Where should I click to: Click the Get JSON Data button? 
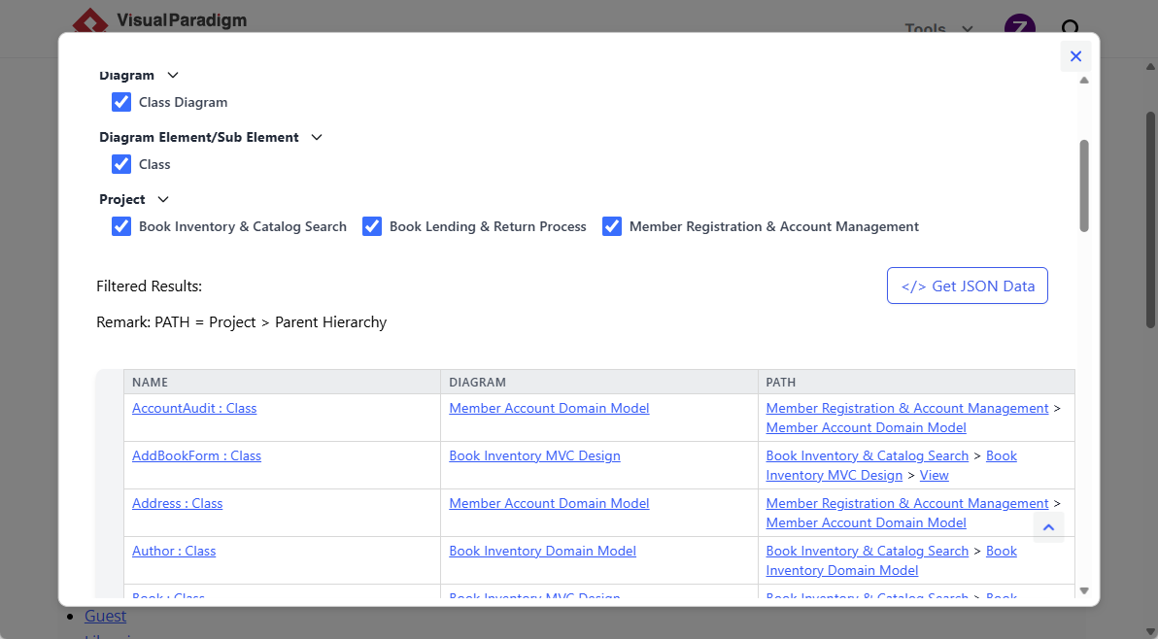pyautogui.click(x=967, y=286)
